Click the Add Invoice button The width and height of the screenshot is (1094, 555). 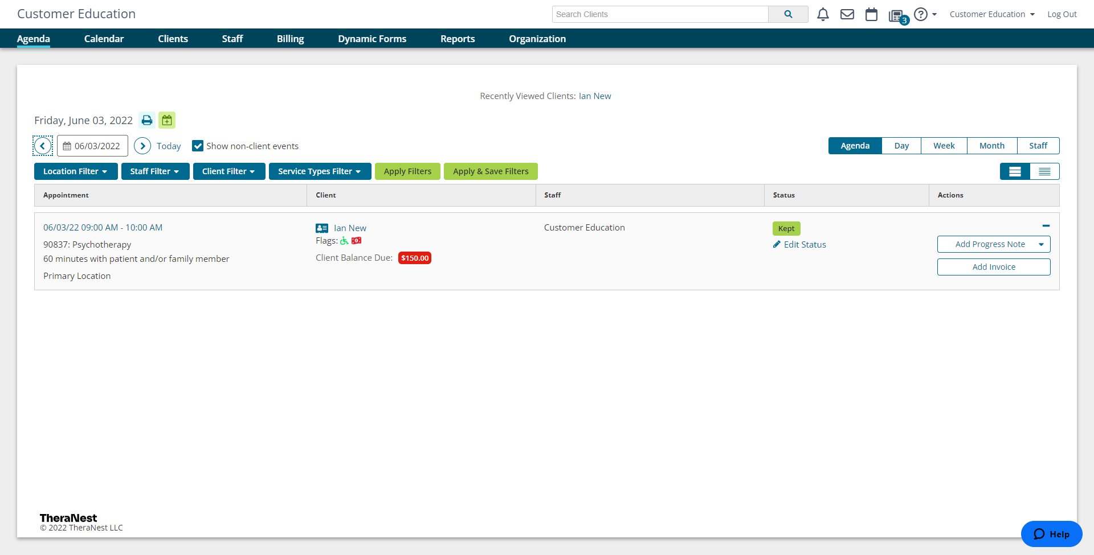click(994, 267)
